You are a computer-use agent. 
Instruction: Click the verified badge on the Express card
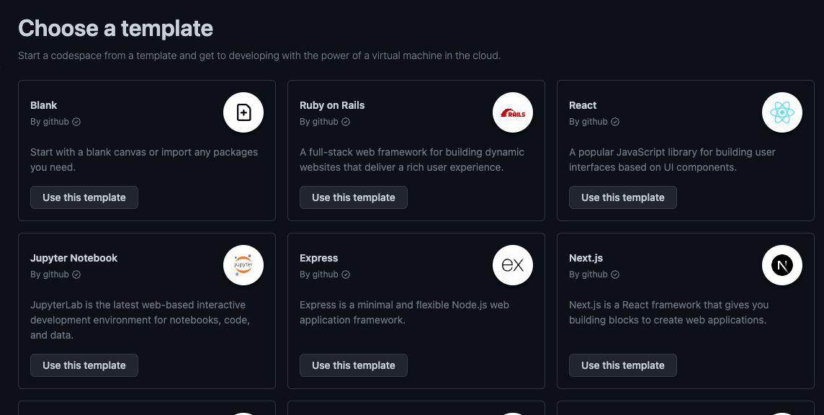pyautogui.click(x=346, y=275)
